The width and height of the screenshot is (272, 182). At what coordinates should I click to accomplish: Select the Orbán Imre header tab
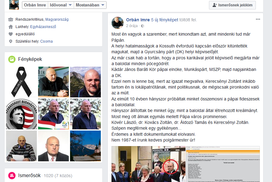click(x=35, y=5)
